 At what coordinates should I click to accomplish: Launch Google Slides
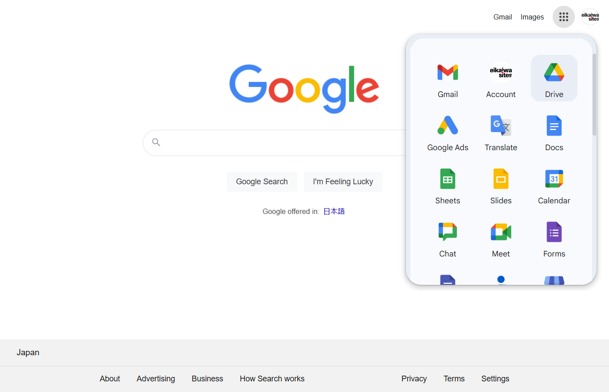[501, 185]
